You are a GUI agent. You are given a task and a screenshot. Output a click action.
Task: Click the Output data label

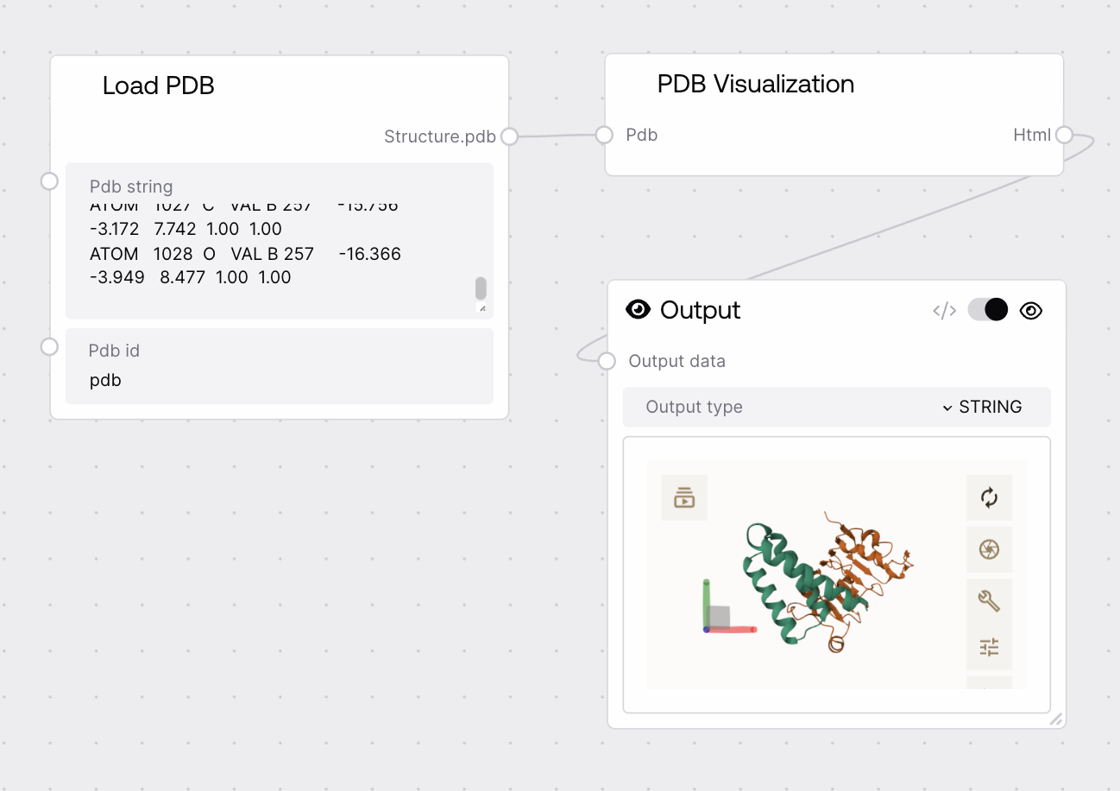pyautogui.click(x=676, y=361)
